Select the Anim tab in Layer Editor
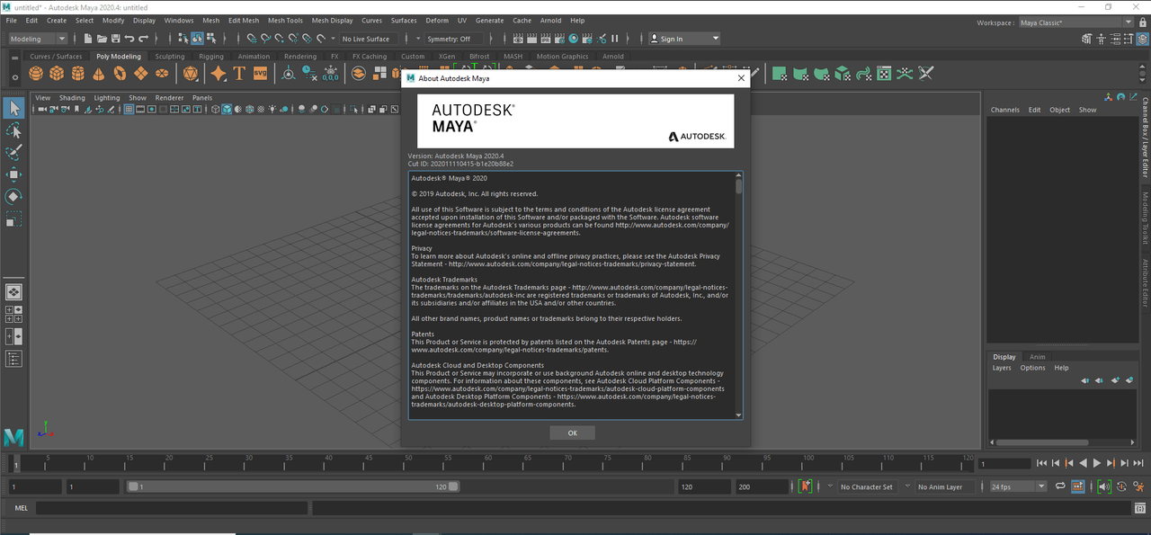The width and height of the screenshot is (1151, 535). (x=1038, y=357)
